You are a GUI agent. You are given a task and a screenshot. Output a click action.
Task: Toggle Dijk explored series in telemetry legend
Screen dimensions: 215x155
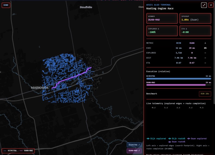click(x=156, y=138)
